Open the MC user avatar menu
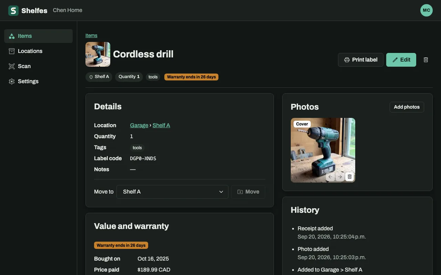Viewport: 441px width, 275px height. click(427, 10)
